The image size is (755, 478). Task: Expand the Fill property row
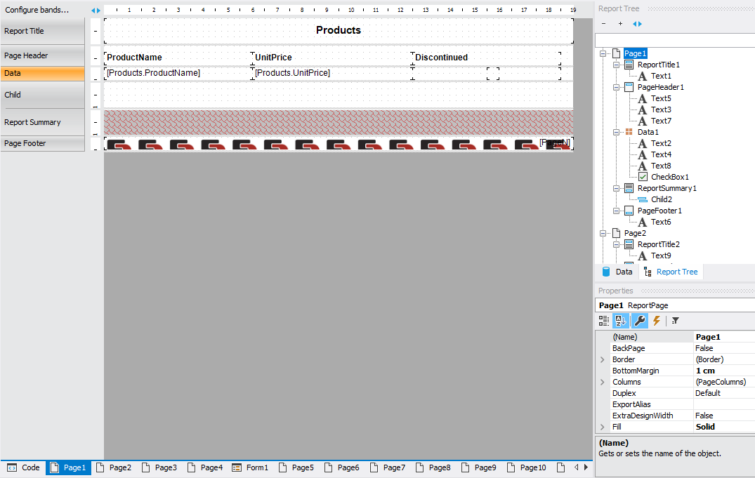602,427
